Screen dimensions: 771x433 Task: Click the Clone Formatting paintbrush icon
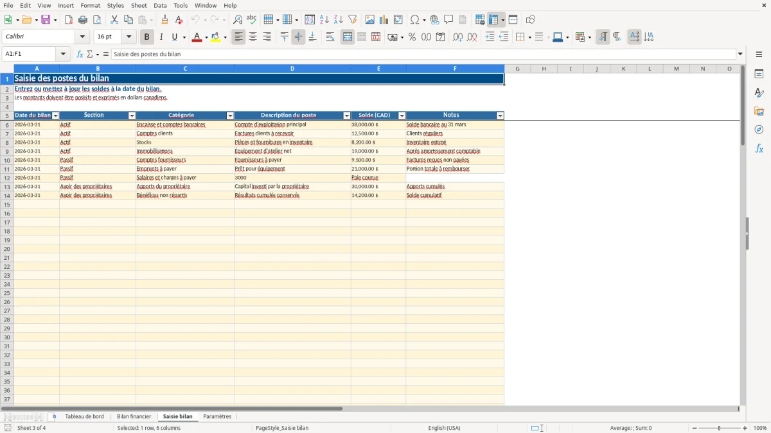[165, 20]
